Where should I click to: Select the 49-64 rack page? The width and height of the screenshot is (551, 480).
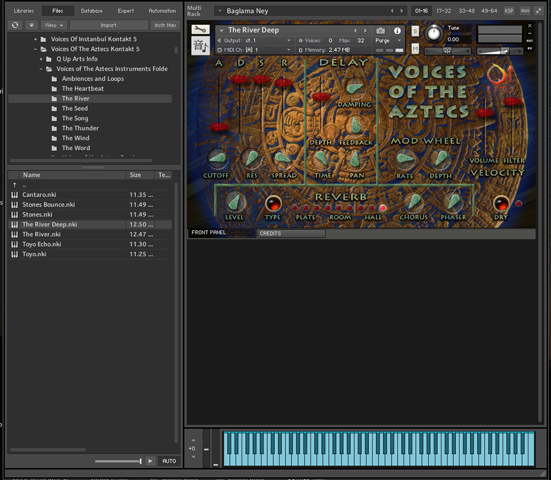pyautogui.click(x=489, y=11)
